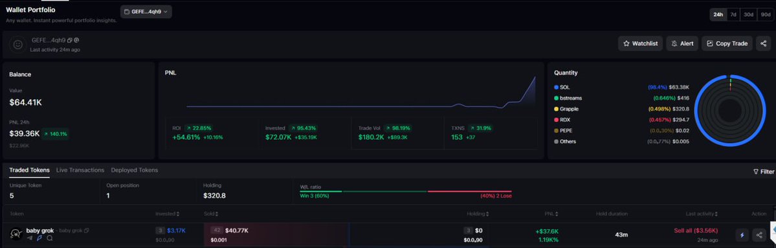Click the baby grok token name
This screenshot has width=776, height=248.
pos(39,231)
